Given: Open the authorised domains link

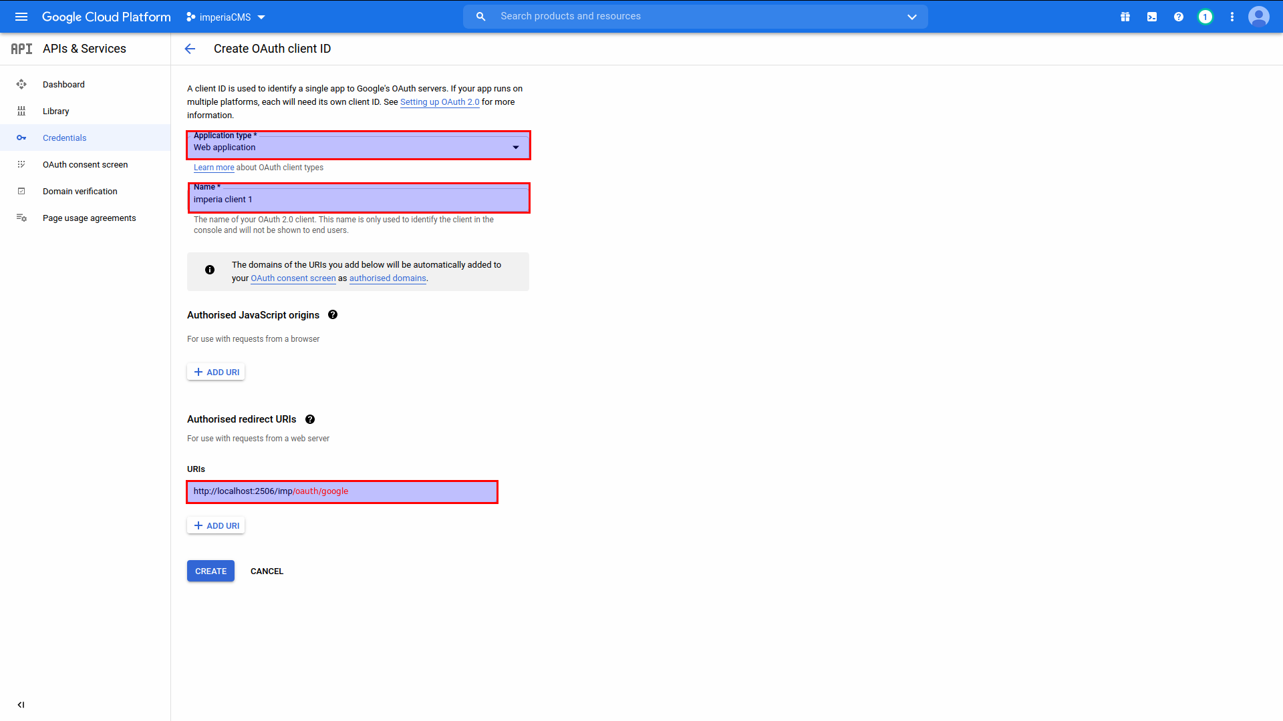Looking at the screenshot, I should tap(388, 278).
